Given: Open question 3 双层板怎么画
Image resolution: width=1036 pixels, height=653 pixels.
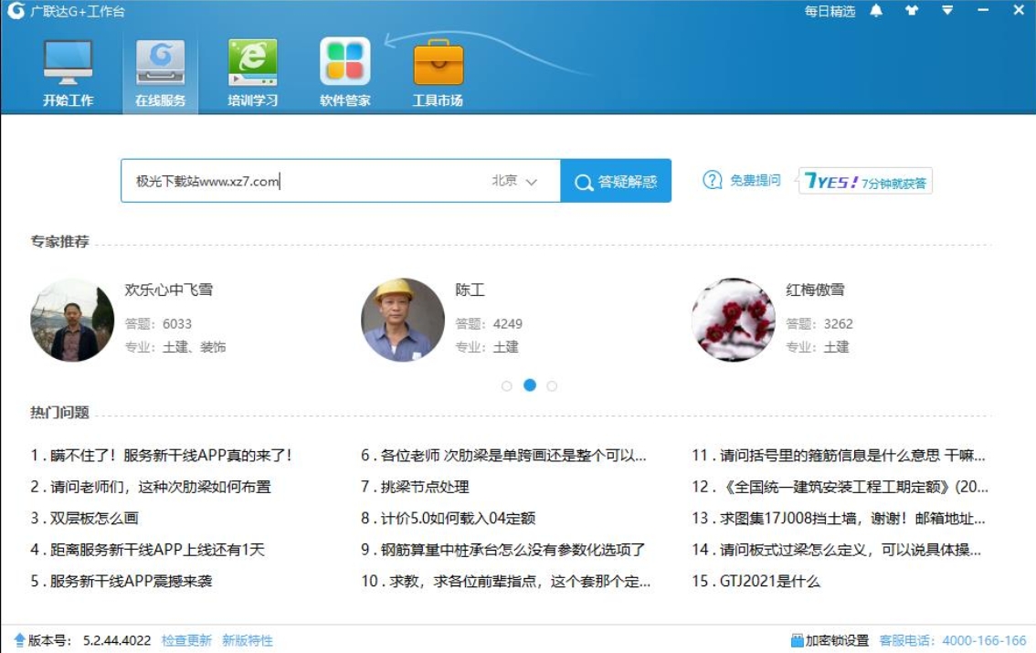Looking at the screenshot, I should click(x=85, y=519).
